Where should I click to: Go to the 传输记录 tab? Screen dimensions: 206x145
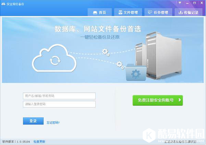[189, 12]
